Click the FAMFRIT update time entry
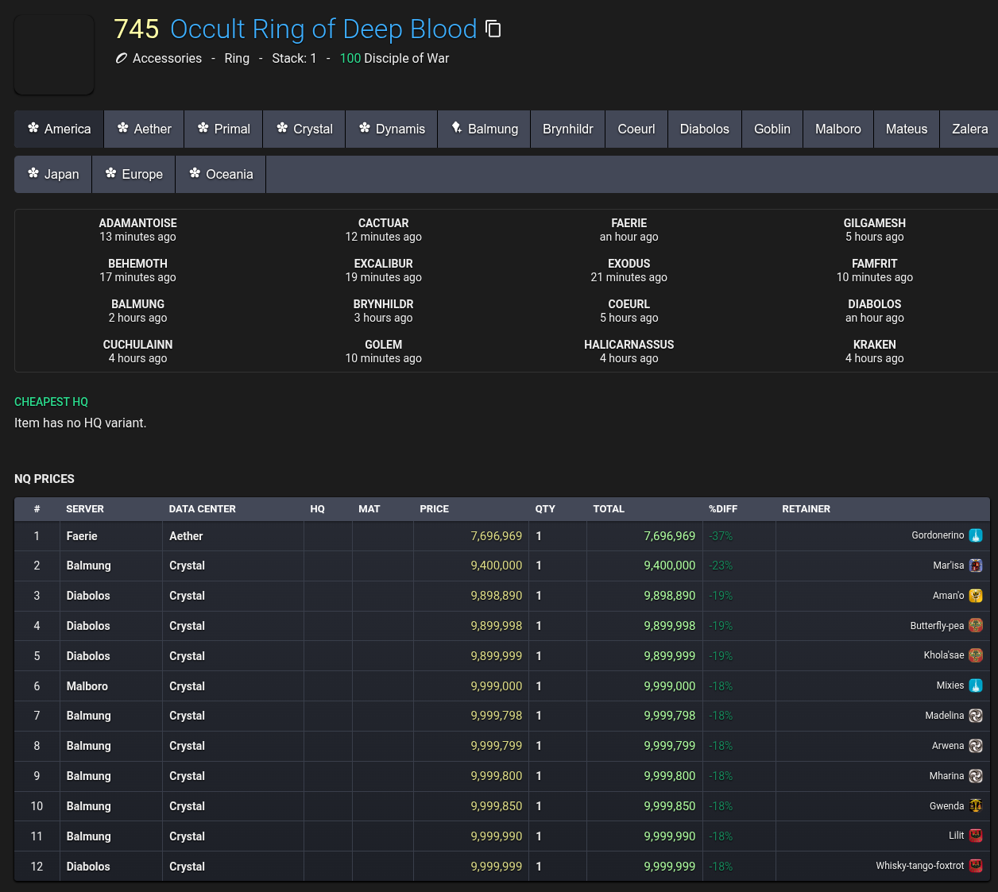The image size is (998, 892). coord(875,270)
